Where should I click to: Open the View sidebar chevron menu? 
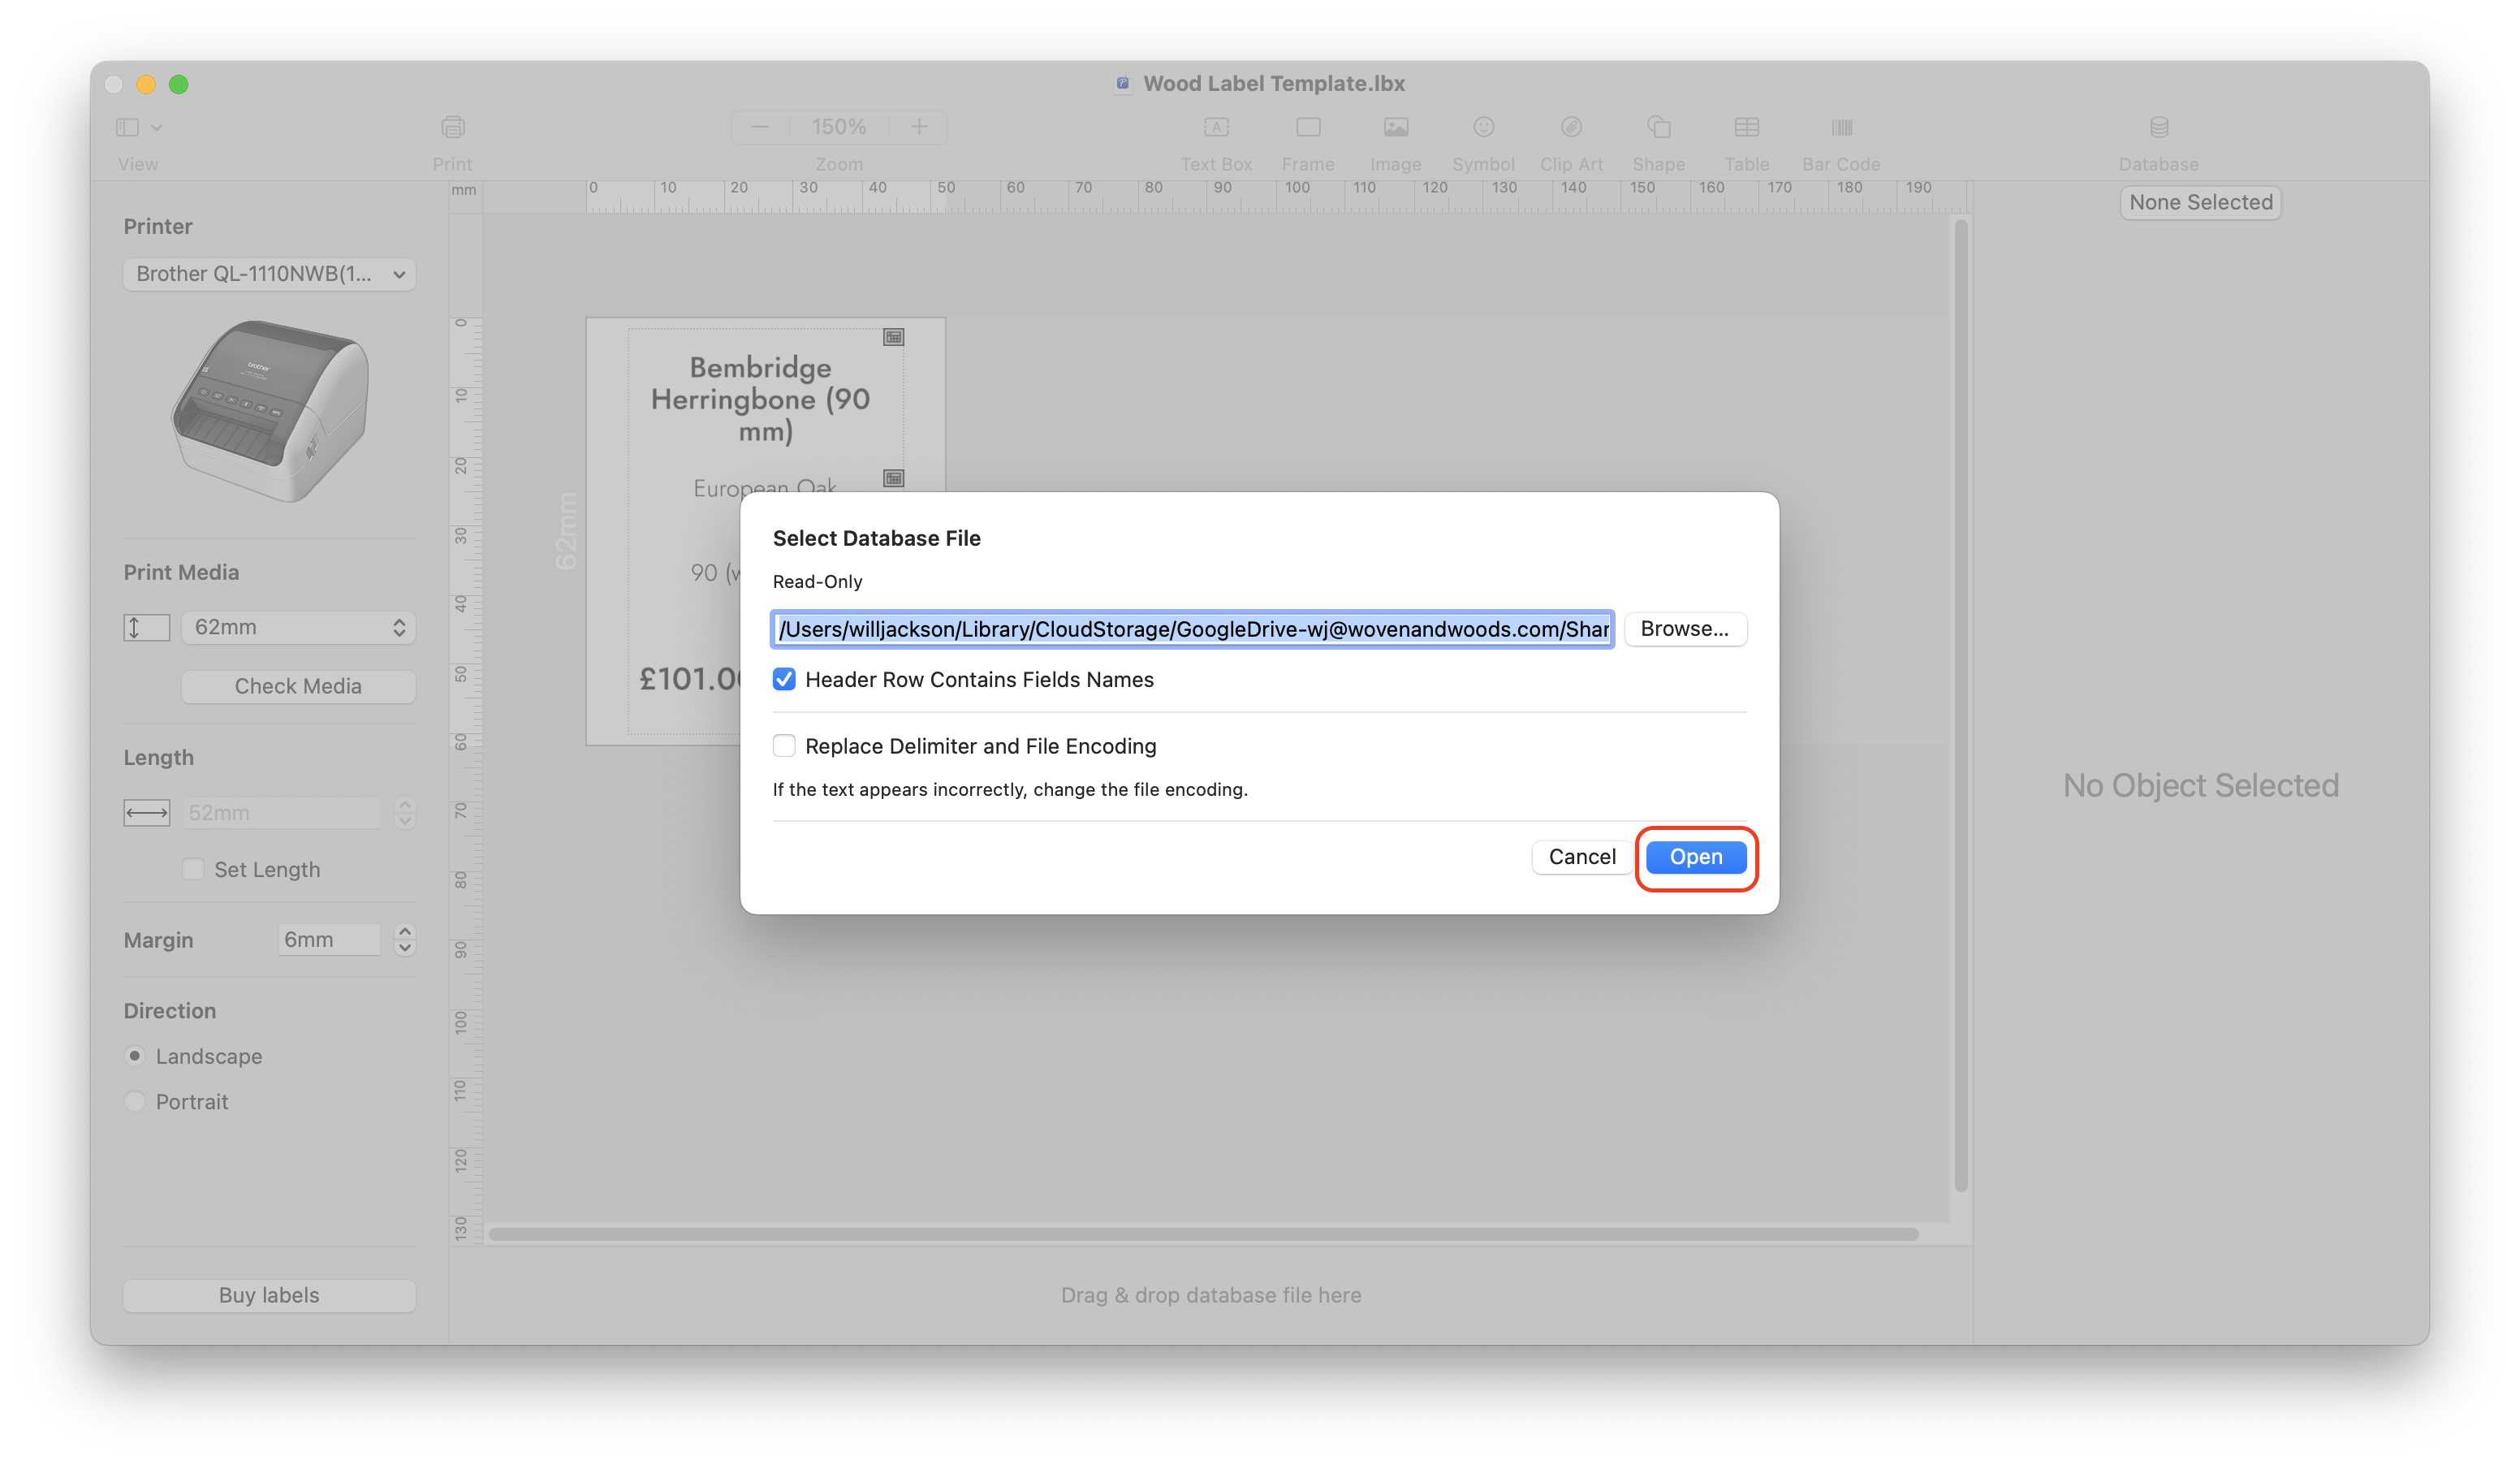point(156,127)
